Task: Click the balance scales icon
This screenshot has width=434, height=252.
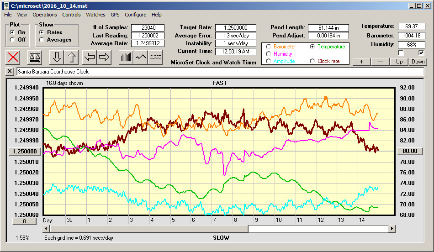Action: (x=34, y=57)
